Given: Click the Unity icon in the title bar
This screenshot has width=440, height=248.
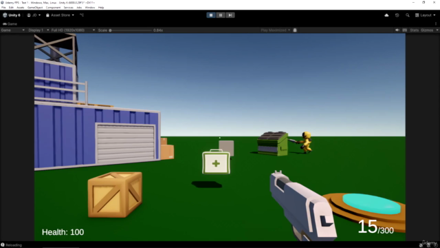Looking at the screenshot, I should pos(3,3).
